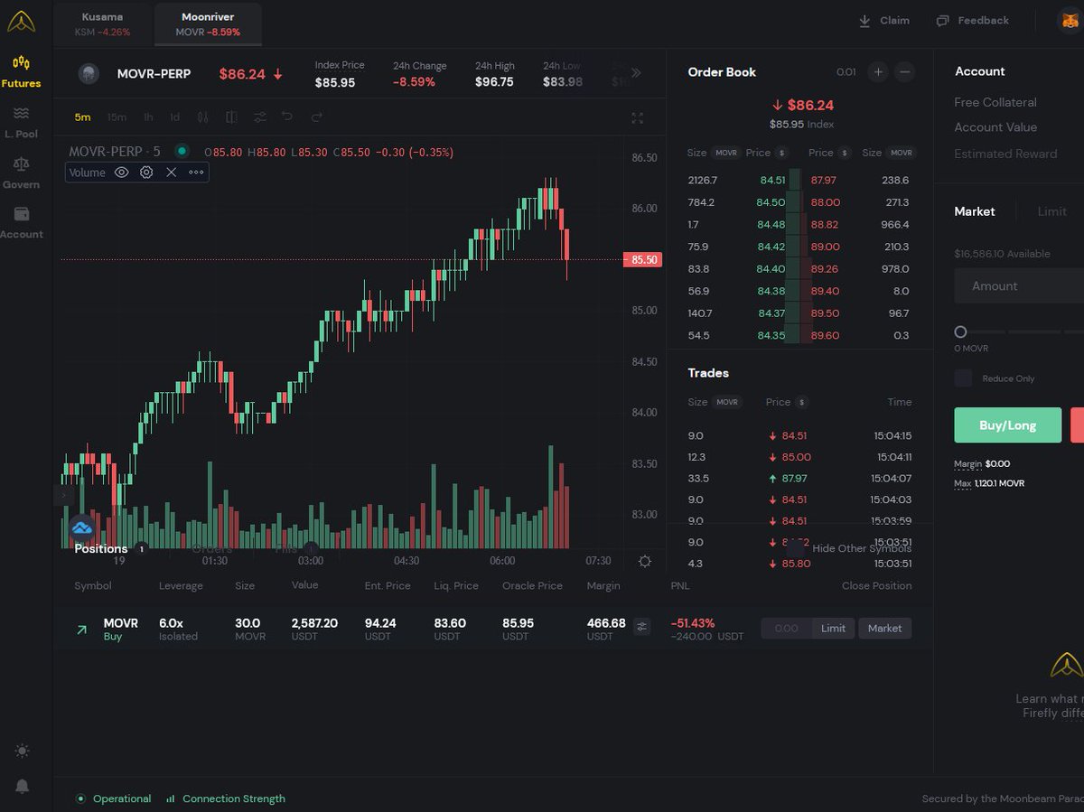Toggle Hide Other Symbols checkbox

tap(796, 548)
